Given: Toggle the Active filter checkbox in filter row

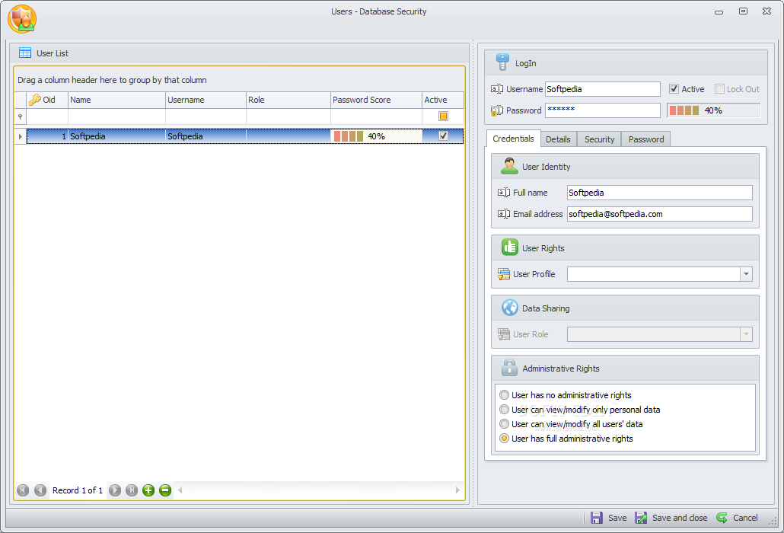Looking at the screenshot, I should coord(443,116).
